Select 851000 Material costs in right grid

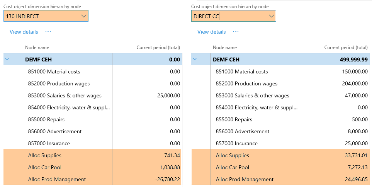(242, 71)
